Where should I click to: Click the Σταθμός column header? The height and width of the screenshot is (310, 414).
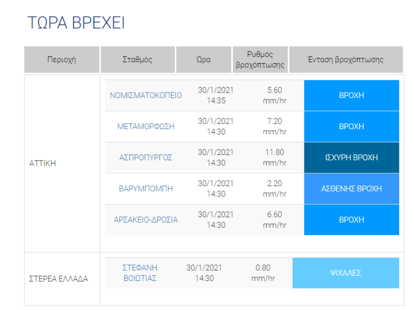pos(137,60)
